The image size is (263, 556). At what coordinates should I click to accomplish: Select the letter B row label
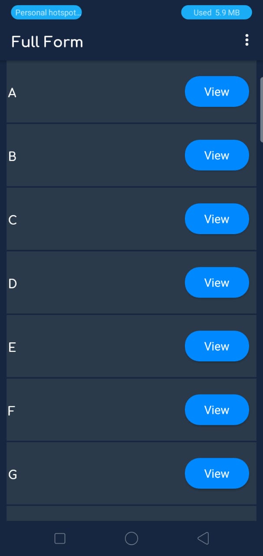tap(12, 156)
